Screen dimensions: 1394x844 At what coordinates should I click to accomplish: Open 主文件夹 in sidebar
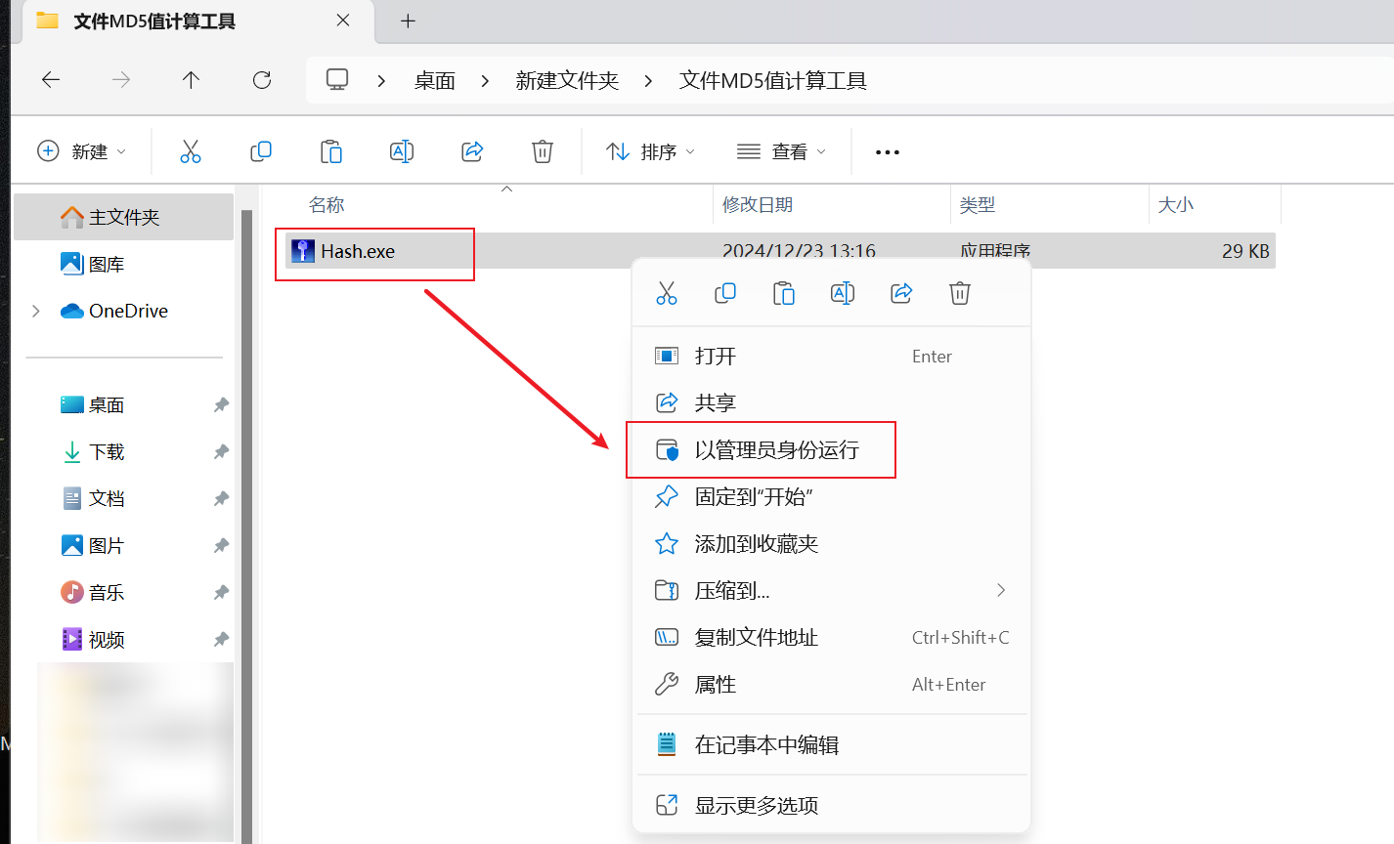click(x=123, y=217)
